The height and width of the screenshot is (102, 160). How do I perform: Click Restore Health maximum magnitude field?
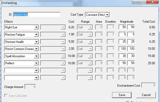[x=131, y=42]
